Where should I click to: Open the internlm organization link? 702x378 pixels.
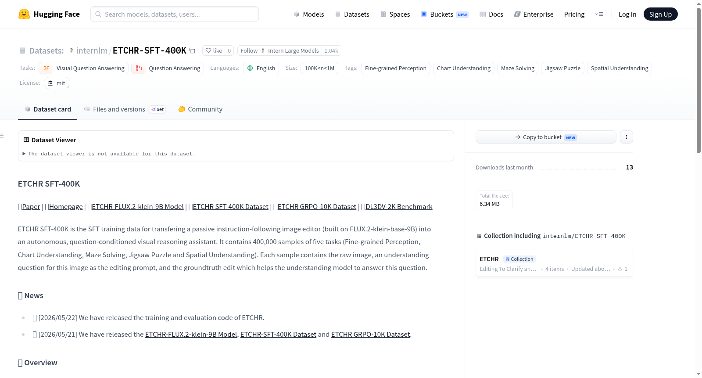92,50
